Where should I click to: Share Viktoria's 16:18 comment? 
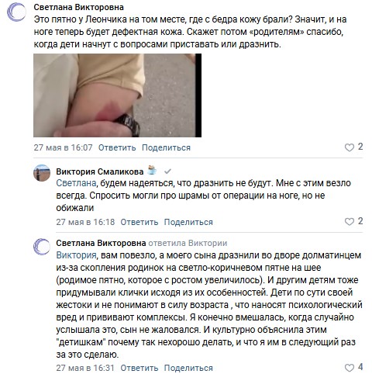tap(188, 222)
